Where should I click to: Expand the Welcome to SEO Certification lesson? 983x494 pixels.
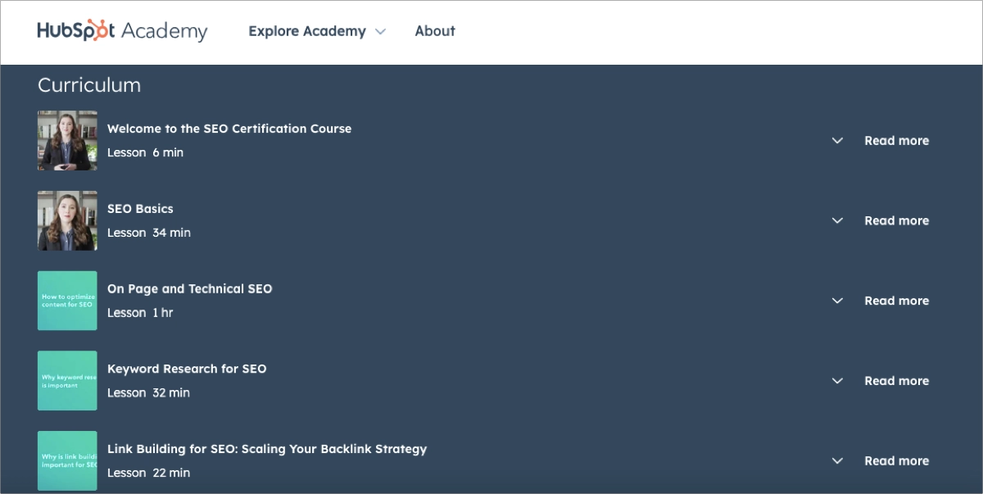pyautogui.click(x=837, y=140)
